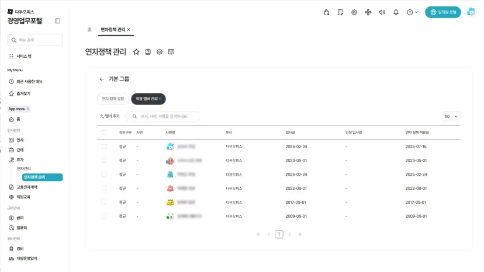
Task: Collapse the sidebar with the panel toggle icon
Action: (57, 21)
